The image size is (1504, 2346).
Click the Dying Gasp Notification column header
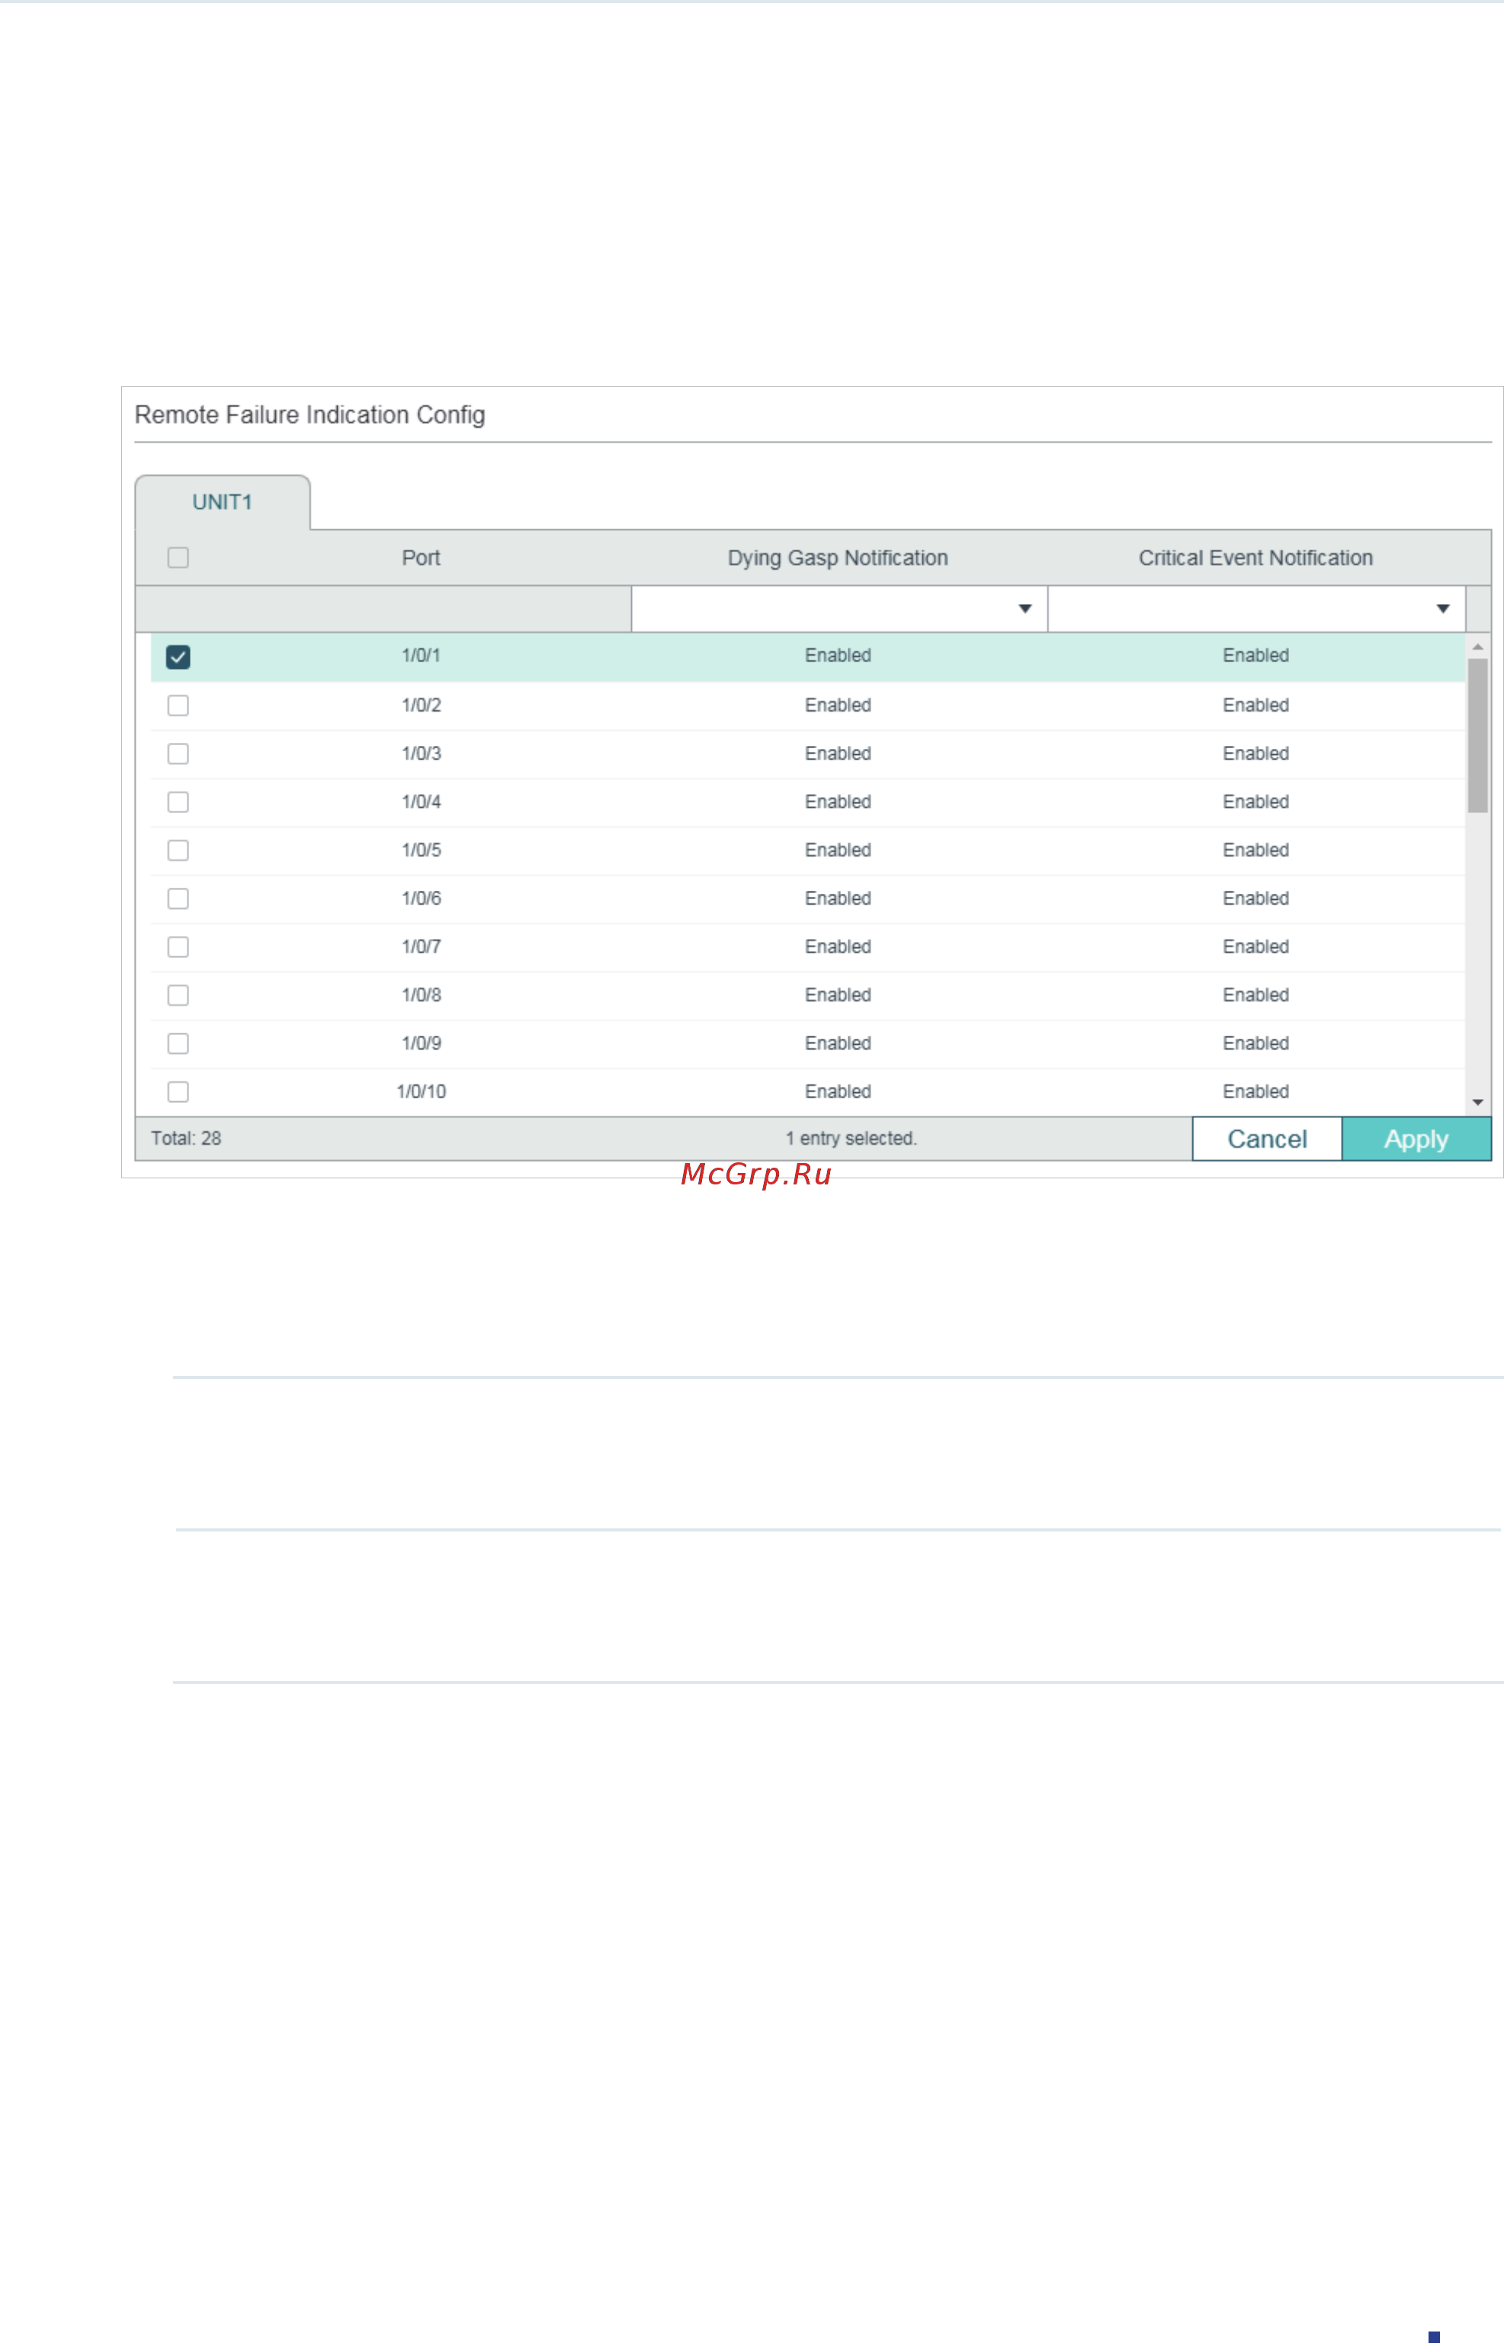point(838,558)
